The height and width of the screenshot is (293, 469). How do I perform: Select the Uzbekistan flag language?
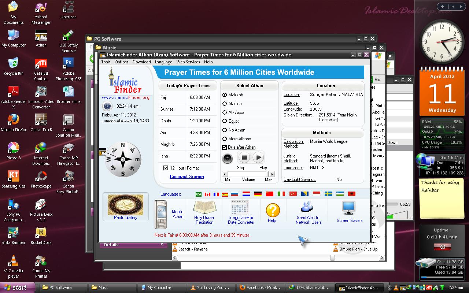tap(340, 194)
